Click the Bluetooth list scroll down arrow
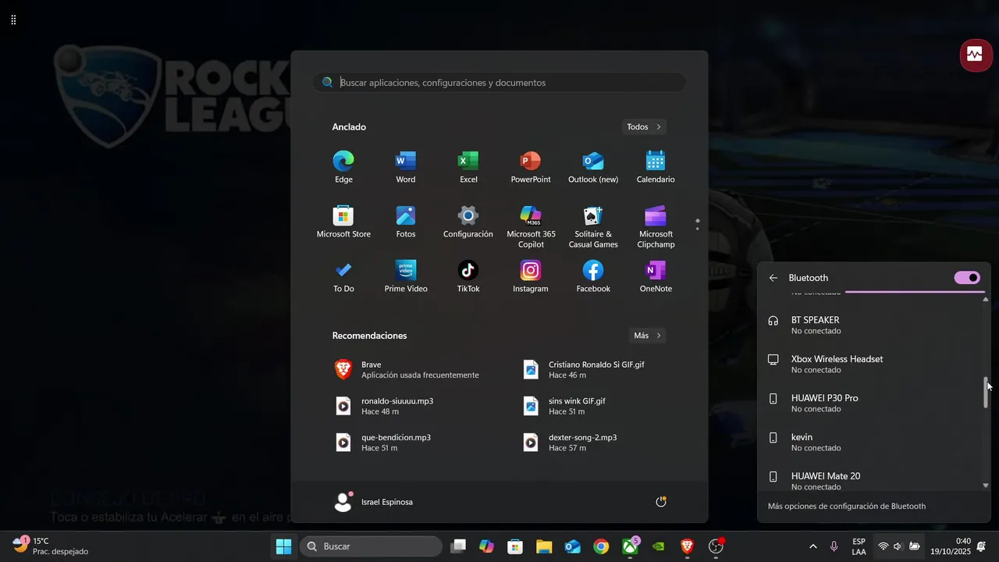The width and height of the screenshot is (999, 562). [986, 486]
